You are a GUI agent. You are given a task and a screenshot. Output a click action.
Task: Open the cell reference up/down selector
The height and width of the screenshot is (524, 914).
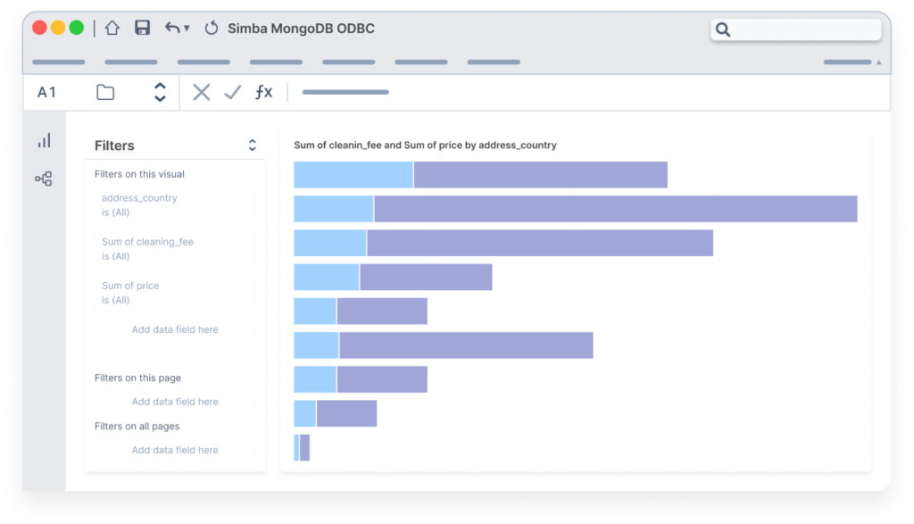click(159, 91)
